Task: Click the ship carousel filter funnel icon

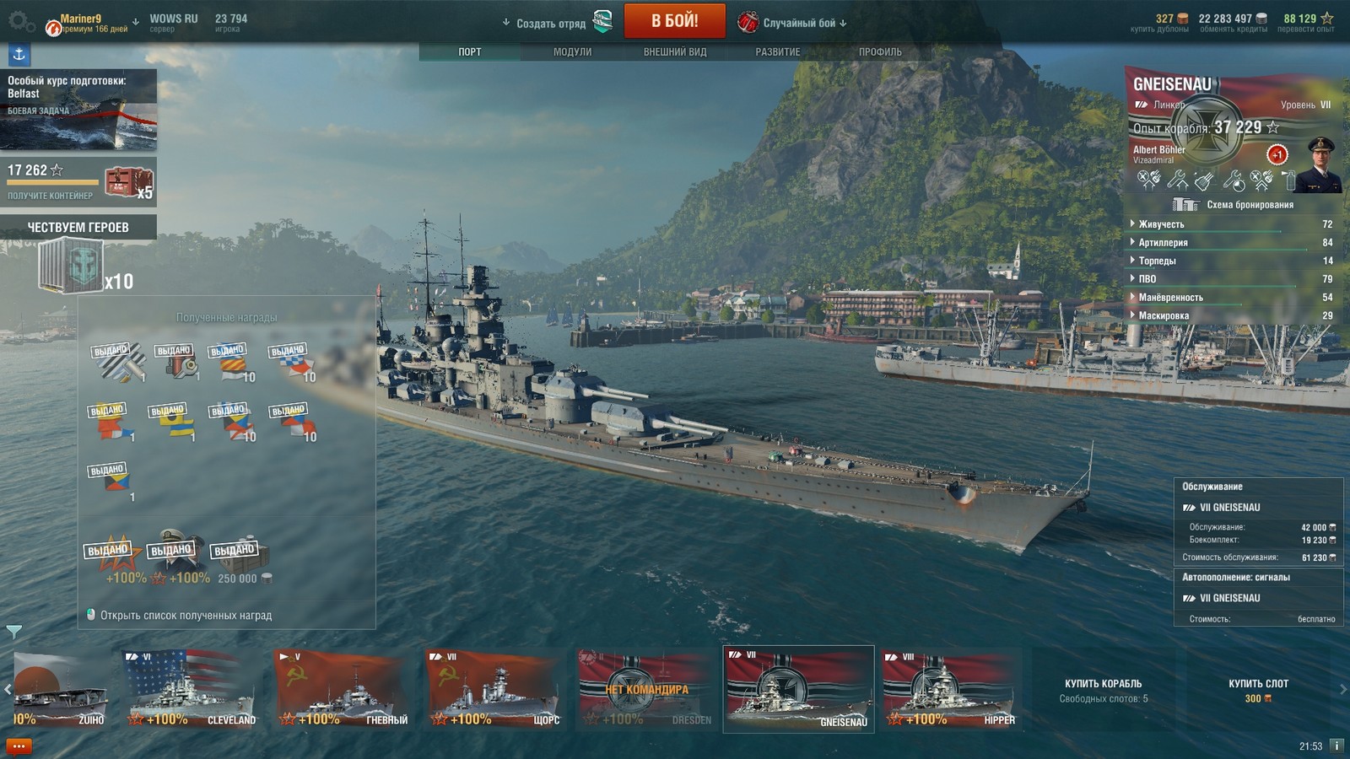Action: (x=14, y=631)
